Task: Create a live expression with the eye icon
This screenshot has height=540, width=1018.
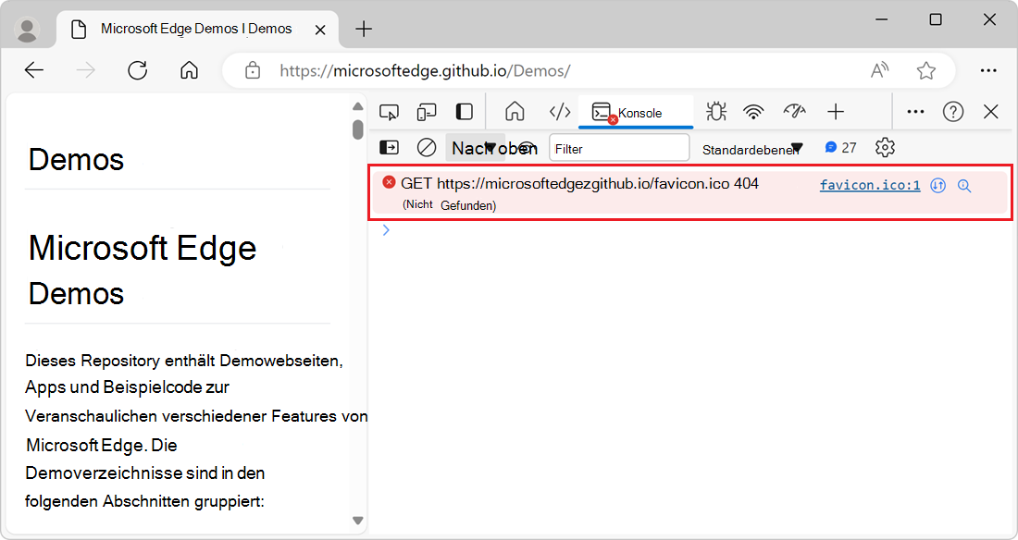Action: (x=527, y=147)
